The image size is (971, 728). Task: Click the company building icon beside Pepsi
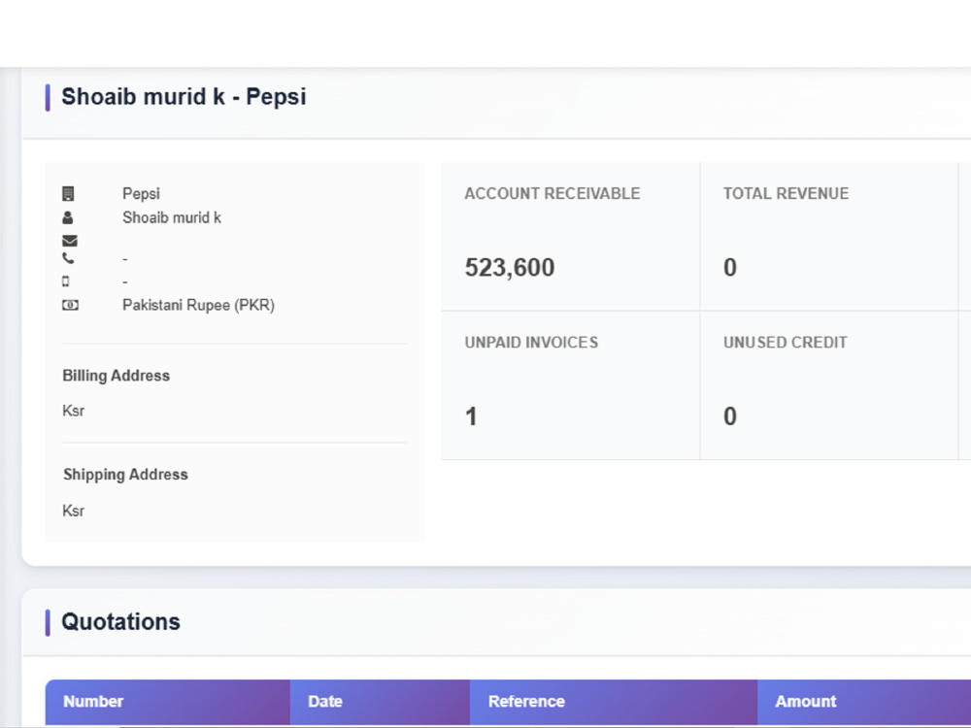(x=68, y=194)
